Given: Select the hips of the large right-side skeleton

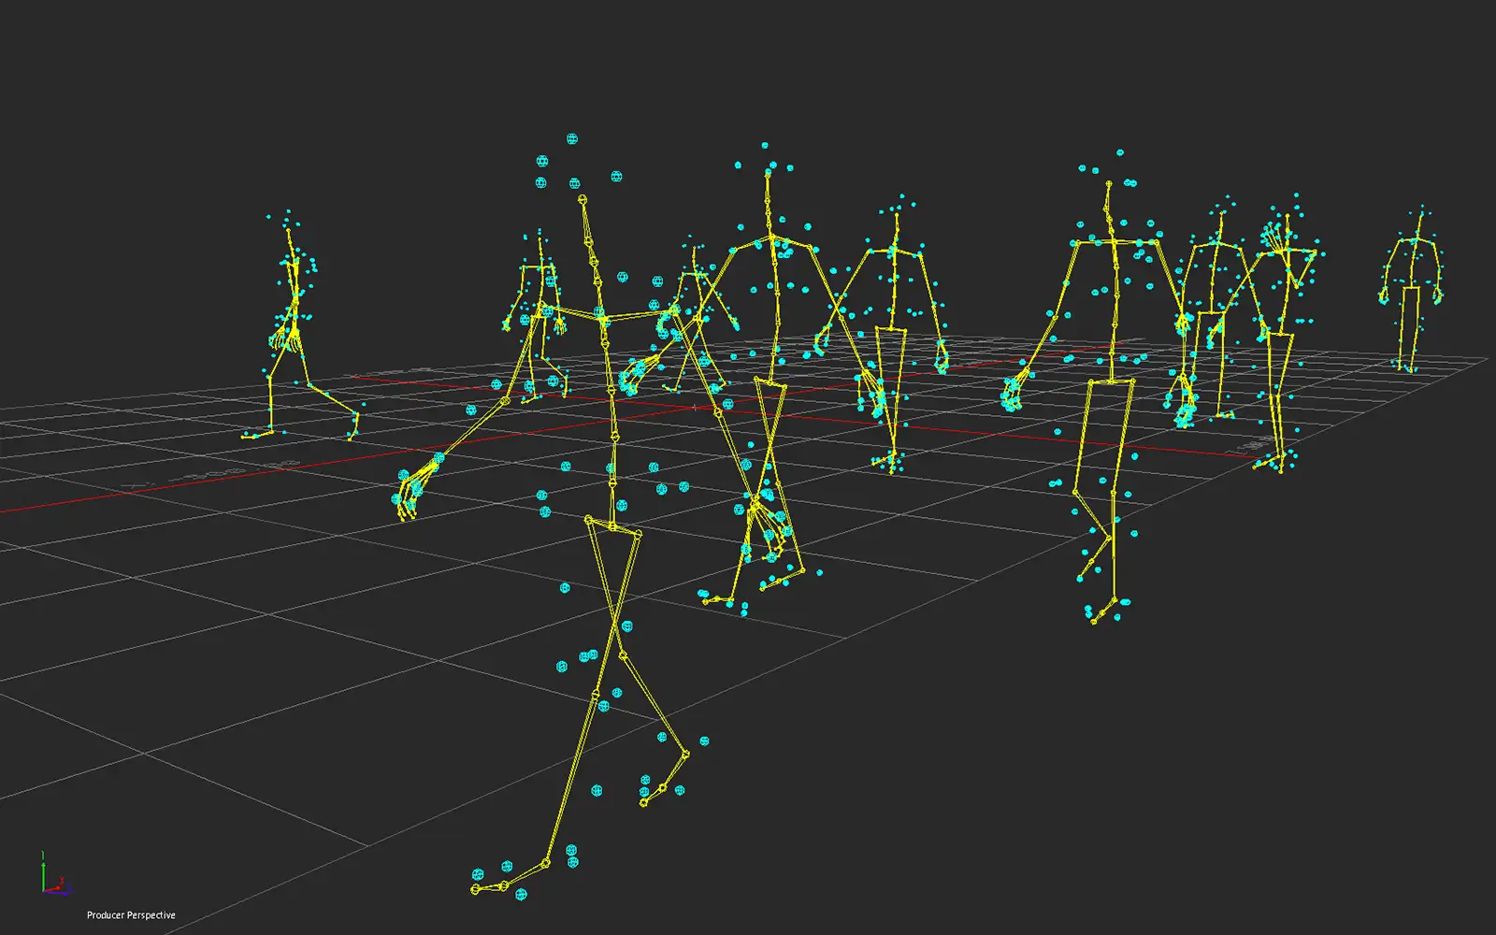Looking at the screenshot, I should [x=1111, y=381].
